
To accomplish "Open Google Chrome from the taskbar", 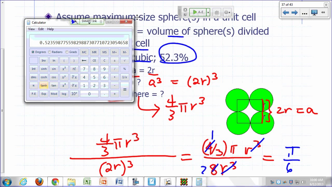I will [x=55, y=182].
